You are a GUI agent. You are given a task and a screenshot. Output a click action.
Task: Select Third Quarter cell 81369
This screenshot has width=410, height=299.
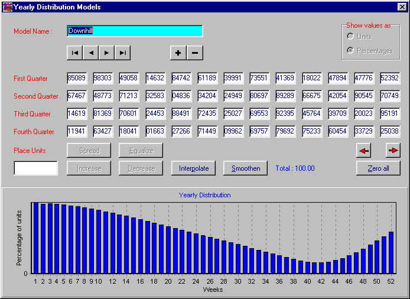coord(103,113)
